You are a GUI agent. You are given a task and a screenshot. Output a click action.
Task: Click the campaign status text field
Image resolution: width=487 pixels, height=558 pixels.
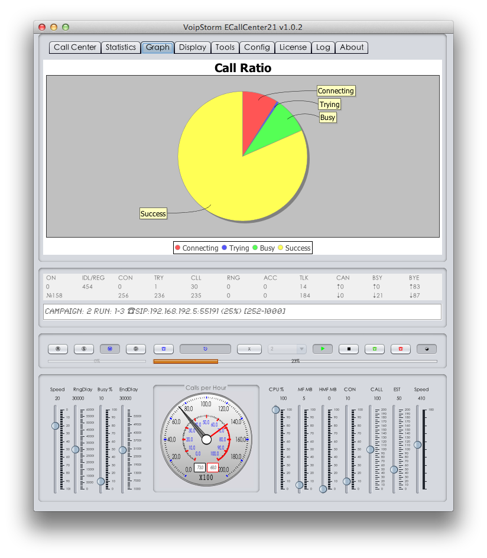[242, 312]
